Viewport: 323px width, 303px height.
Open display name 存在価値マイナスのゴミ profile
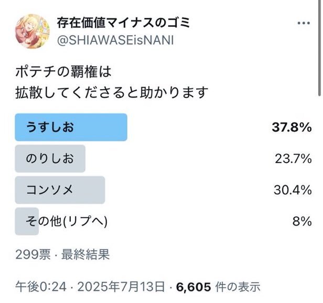click(123, 23)
